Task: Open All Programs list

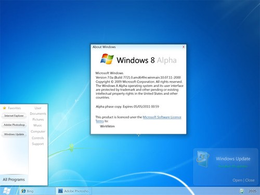Action: [14, 179]
